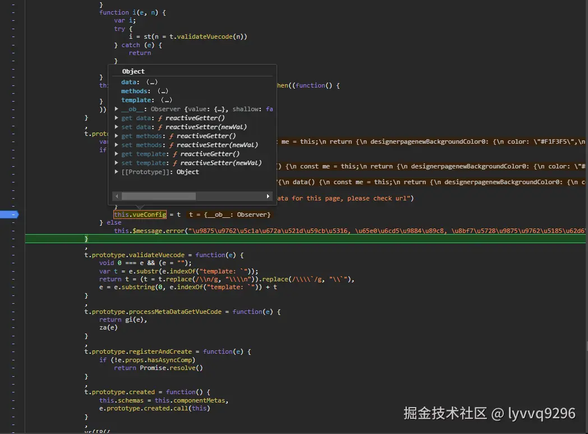Click the popup scrollbar right arrow
Viewport: 588px width, 434px height.
(268, 196)
